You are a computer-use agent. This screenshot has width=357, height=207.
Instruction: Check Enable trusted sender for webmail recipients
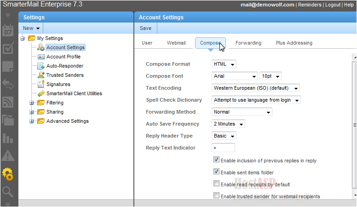pyautogui.click(x=216, y=195)
